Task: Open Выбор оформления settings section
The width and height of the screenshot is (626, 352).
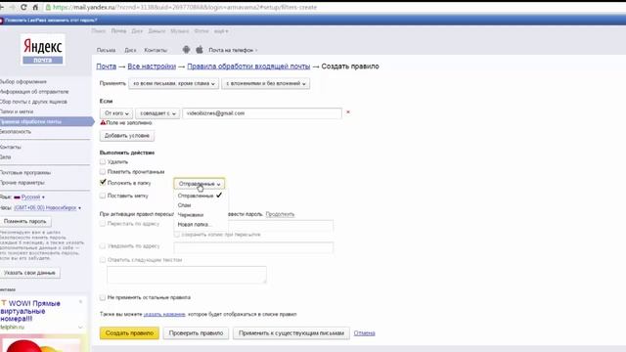Action: (x=23, y=81)
